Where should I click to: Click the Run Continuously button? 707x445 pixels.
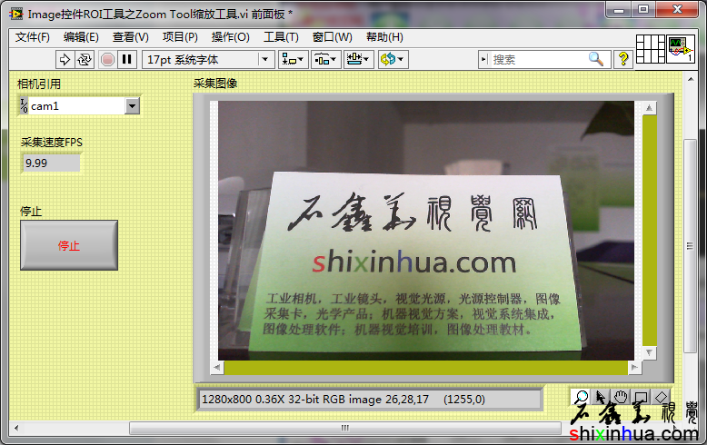pos(85,59)
